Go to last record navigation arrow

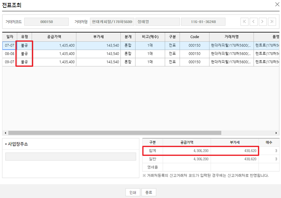pos(272,22)
